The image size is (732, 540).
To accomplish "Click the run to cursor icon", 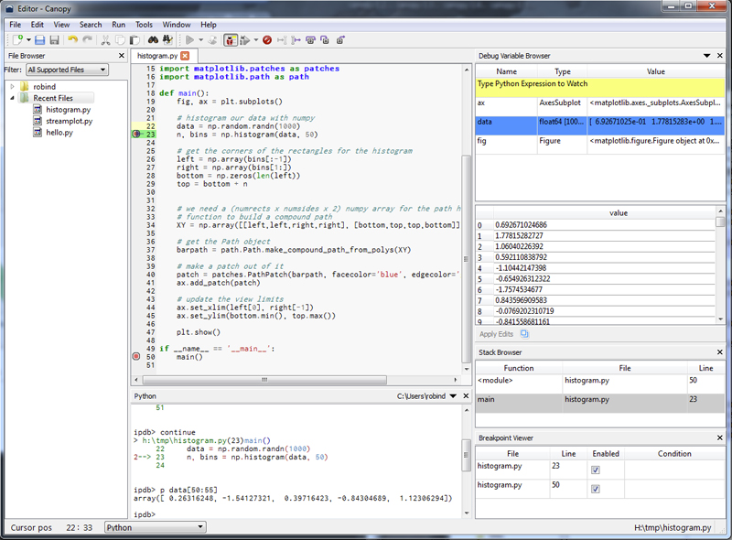I will [282, 40].
